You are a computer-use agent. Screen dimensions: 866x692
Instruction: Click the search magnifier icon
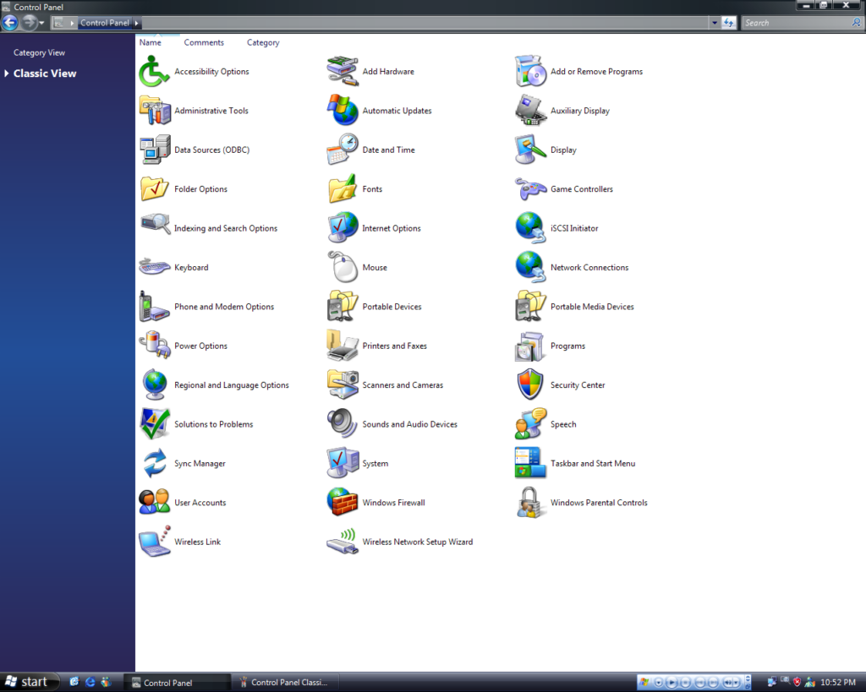click(x=856, y=23)
